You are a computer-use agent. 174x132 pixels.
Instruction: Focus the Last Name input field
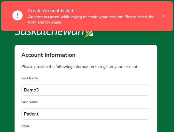(x=86, y=114)
